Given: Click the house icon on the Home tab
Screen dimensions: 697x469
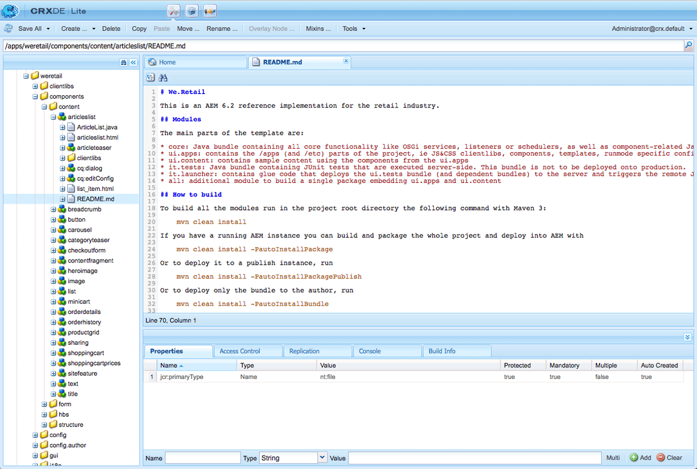Looking at the screenshot, I should pyautogui.click(x=151, y=62).
